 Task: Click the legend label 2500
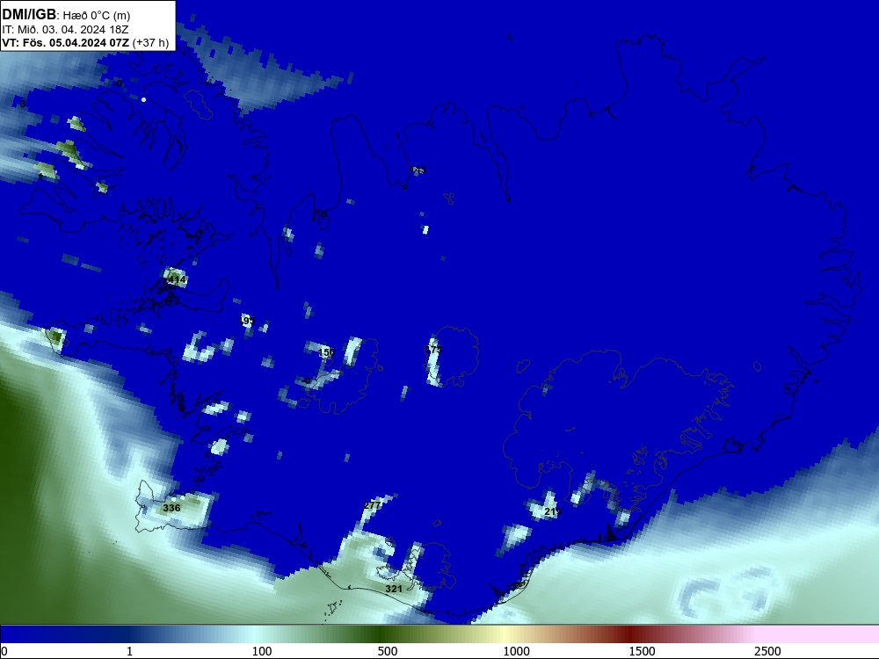coord(768,651)
